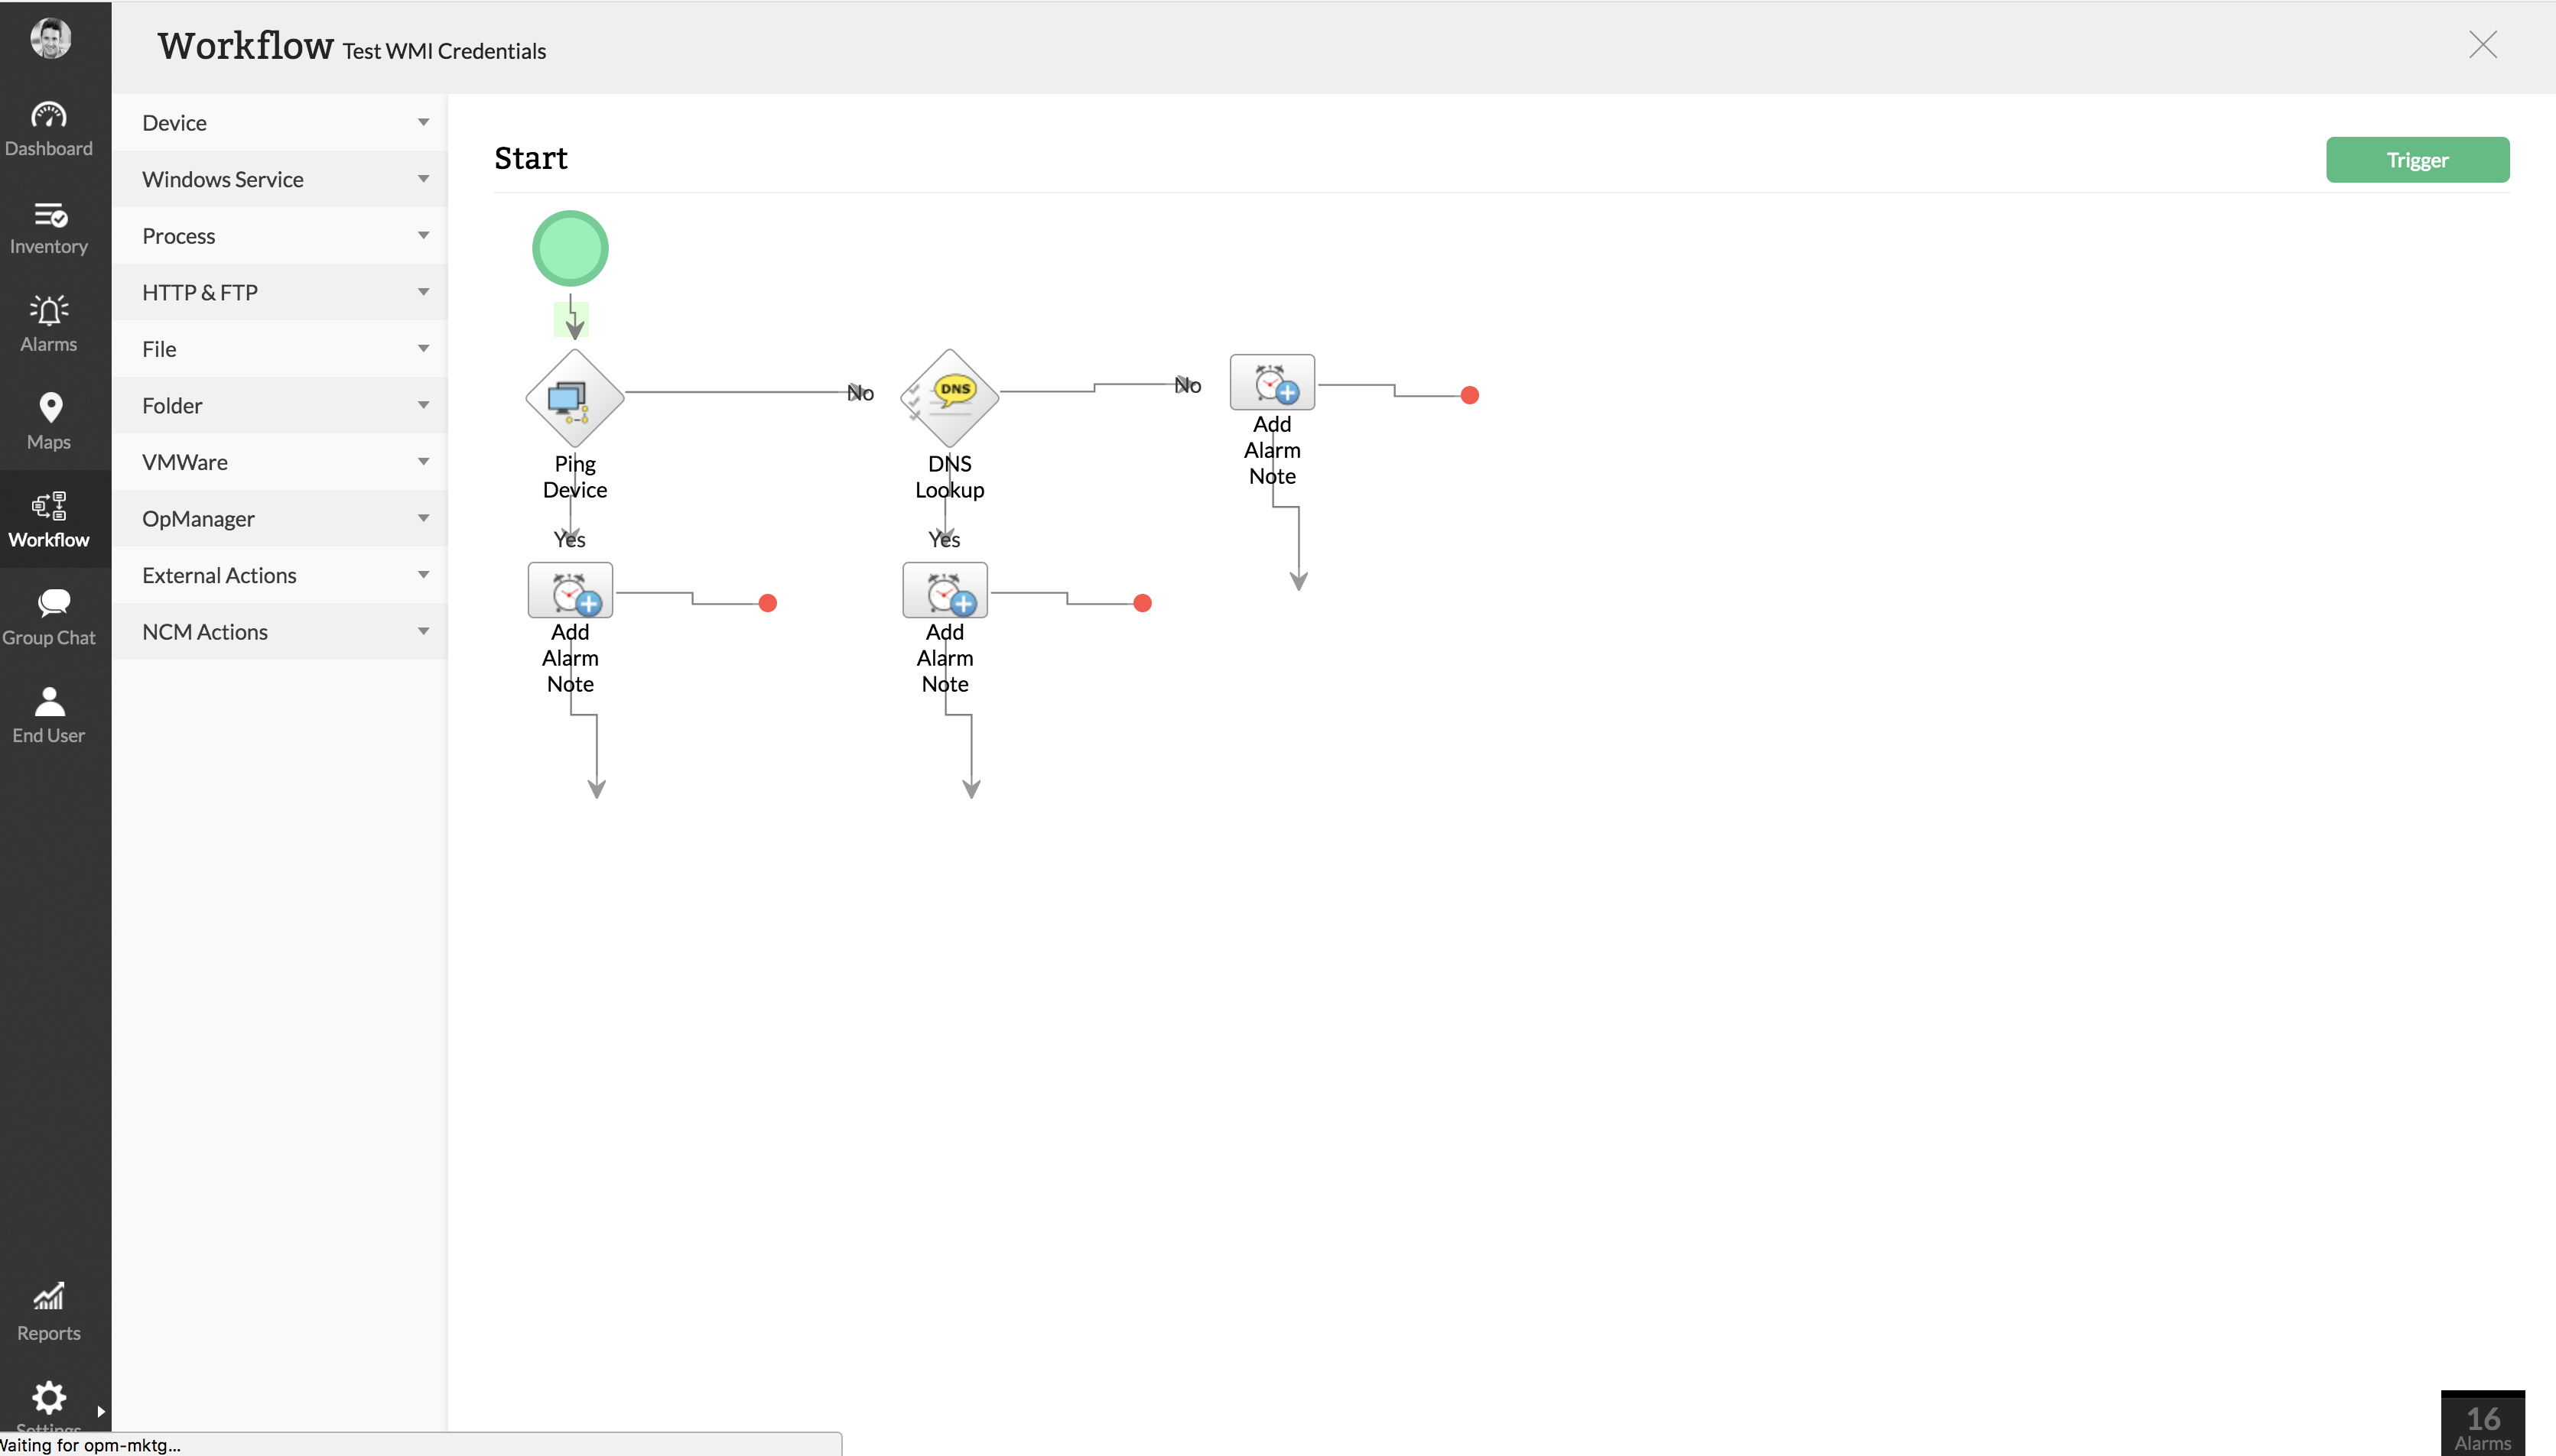This screenshot has height=1456, width=2556.
Task: Select the Add Alarm Note node under Ping Device
Action: coord(571,591)
